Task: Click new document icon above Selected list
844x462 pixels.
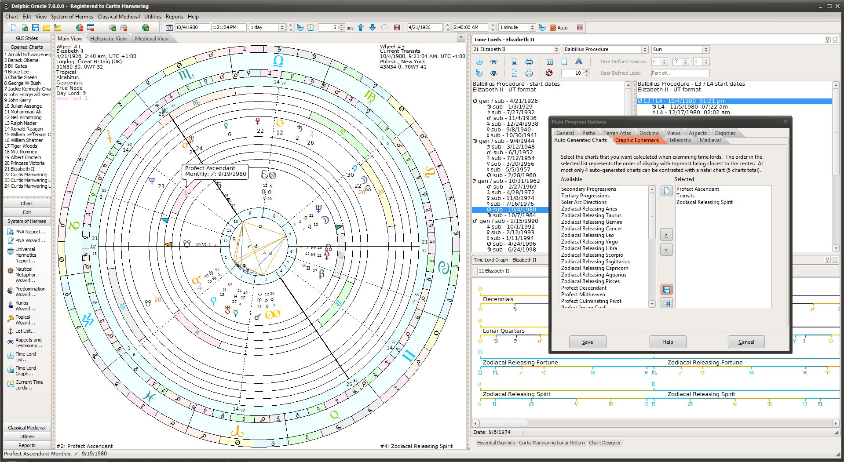Action: point(667,191)
